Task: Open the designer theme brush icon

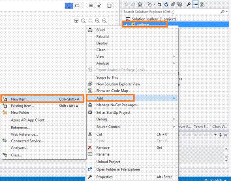Action: (x=99, y=6)
